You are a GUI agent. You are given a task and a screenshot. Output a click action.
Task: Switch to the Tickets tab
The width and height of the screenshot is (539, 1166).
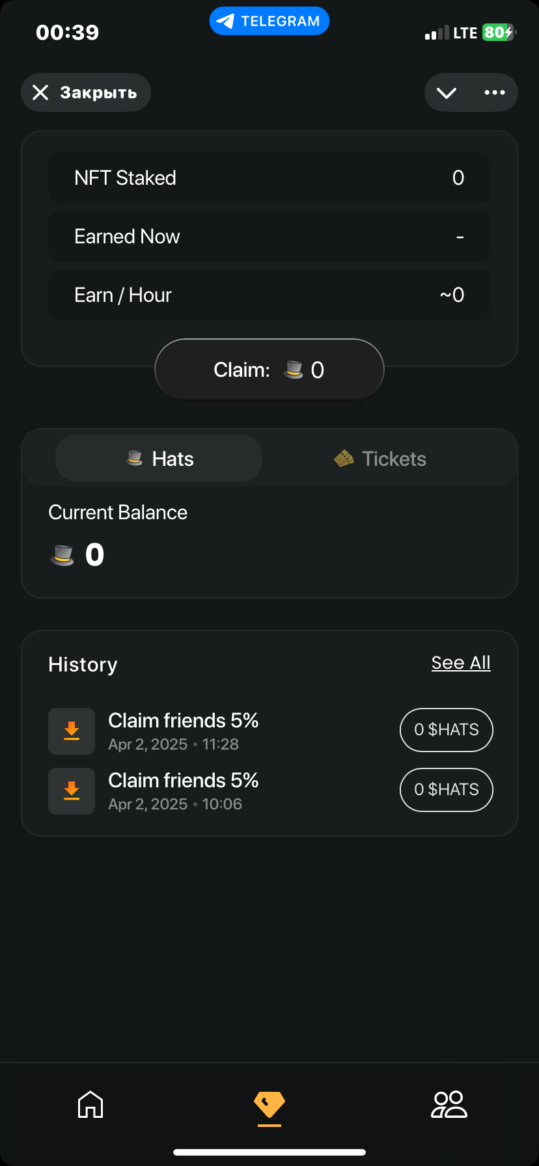pos(380,459)
